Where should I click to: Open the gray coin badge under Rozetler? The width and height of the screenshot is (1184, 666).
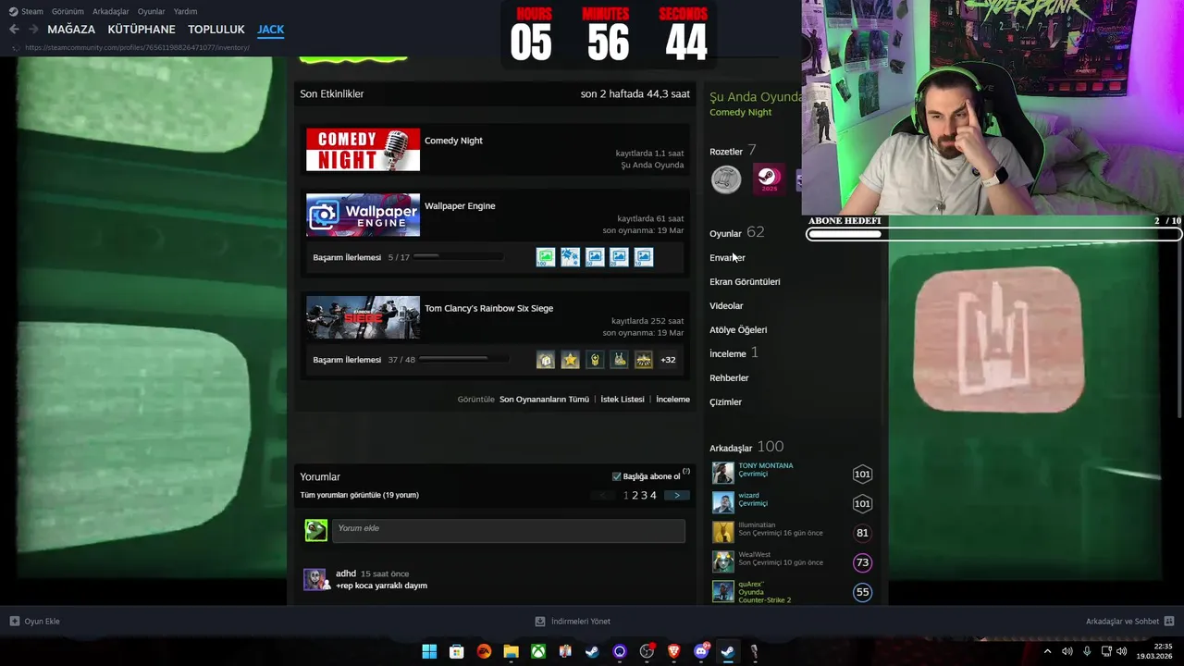click(726, 179)
